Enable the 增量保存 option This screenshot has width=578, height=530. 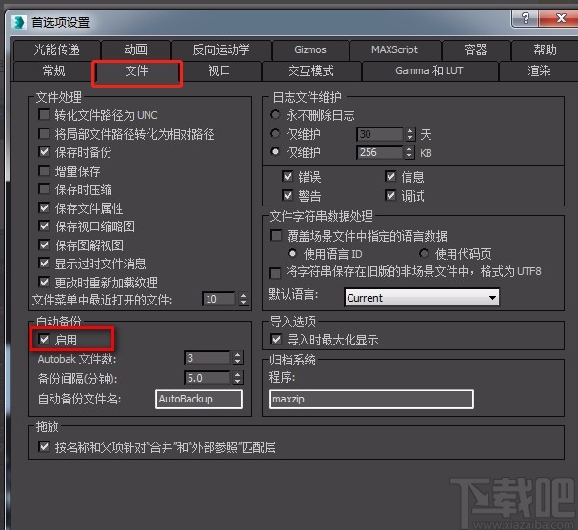coord(44,171)
